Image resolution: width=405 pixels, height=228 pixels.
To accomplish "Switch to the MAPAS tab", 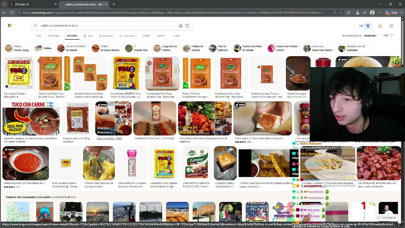I will coord(161,36).
